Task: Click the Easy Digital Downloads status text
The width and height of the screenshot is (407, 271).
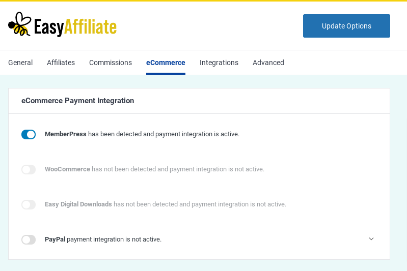Action: pyautogui.click(x=166, y=204)
